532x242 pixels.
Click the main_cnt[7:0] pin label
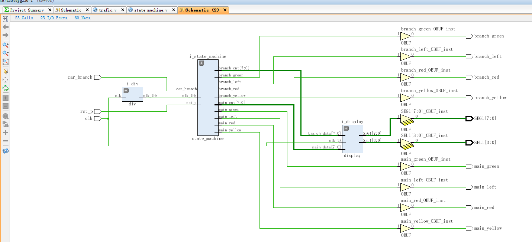click(232, 103)
